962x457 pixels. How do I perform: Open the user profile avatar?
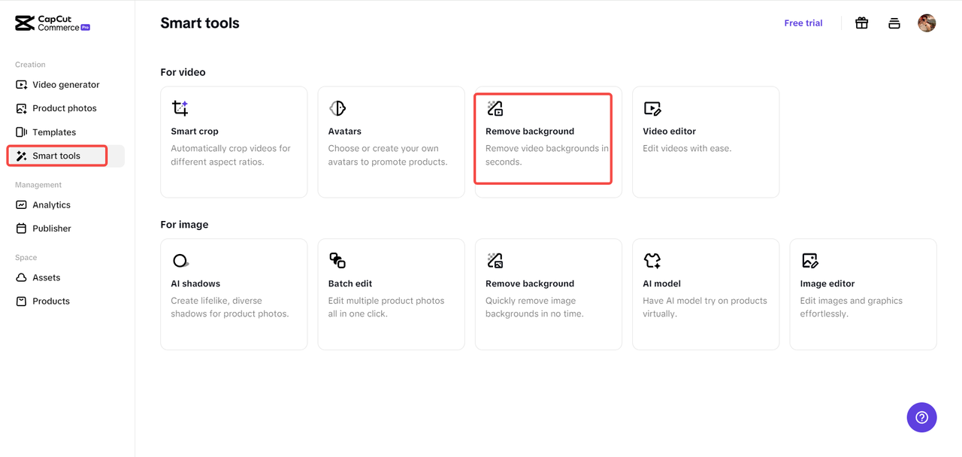point(927,23)
